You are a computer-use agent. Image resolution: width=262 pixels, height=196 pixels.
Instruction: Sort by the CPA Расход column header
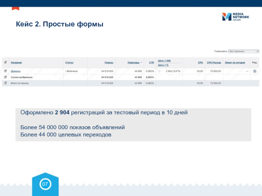point(214,62)
